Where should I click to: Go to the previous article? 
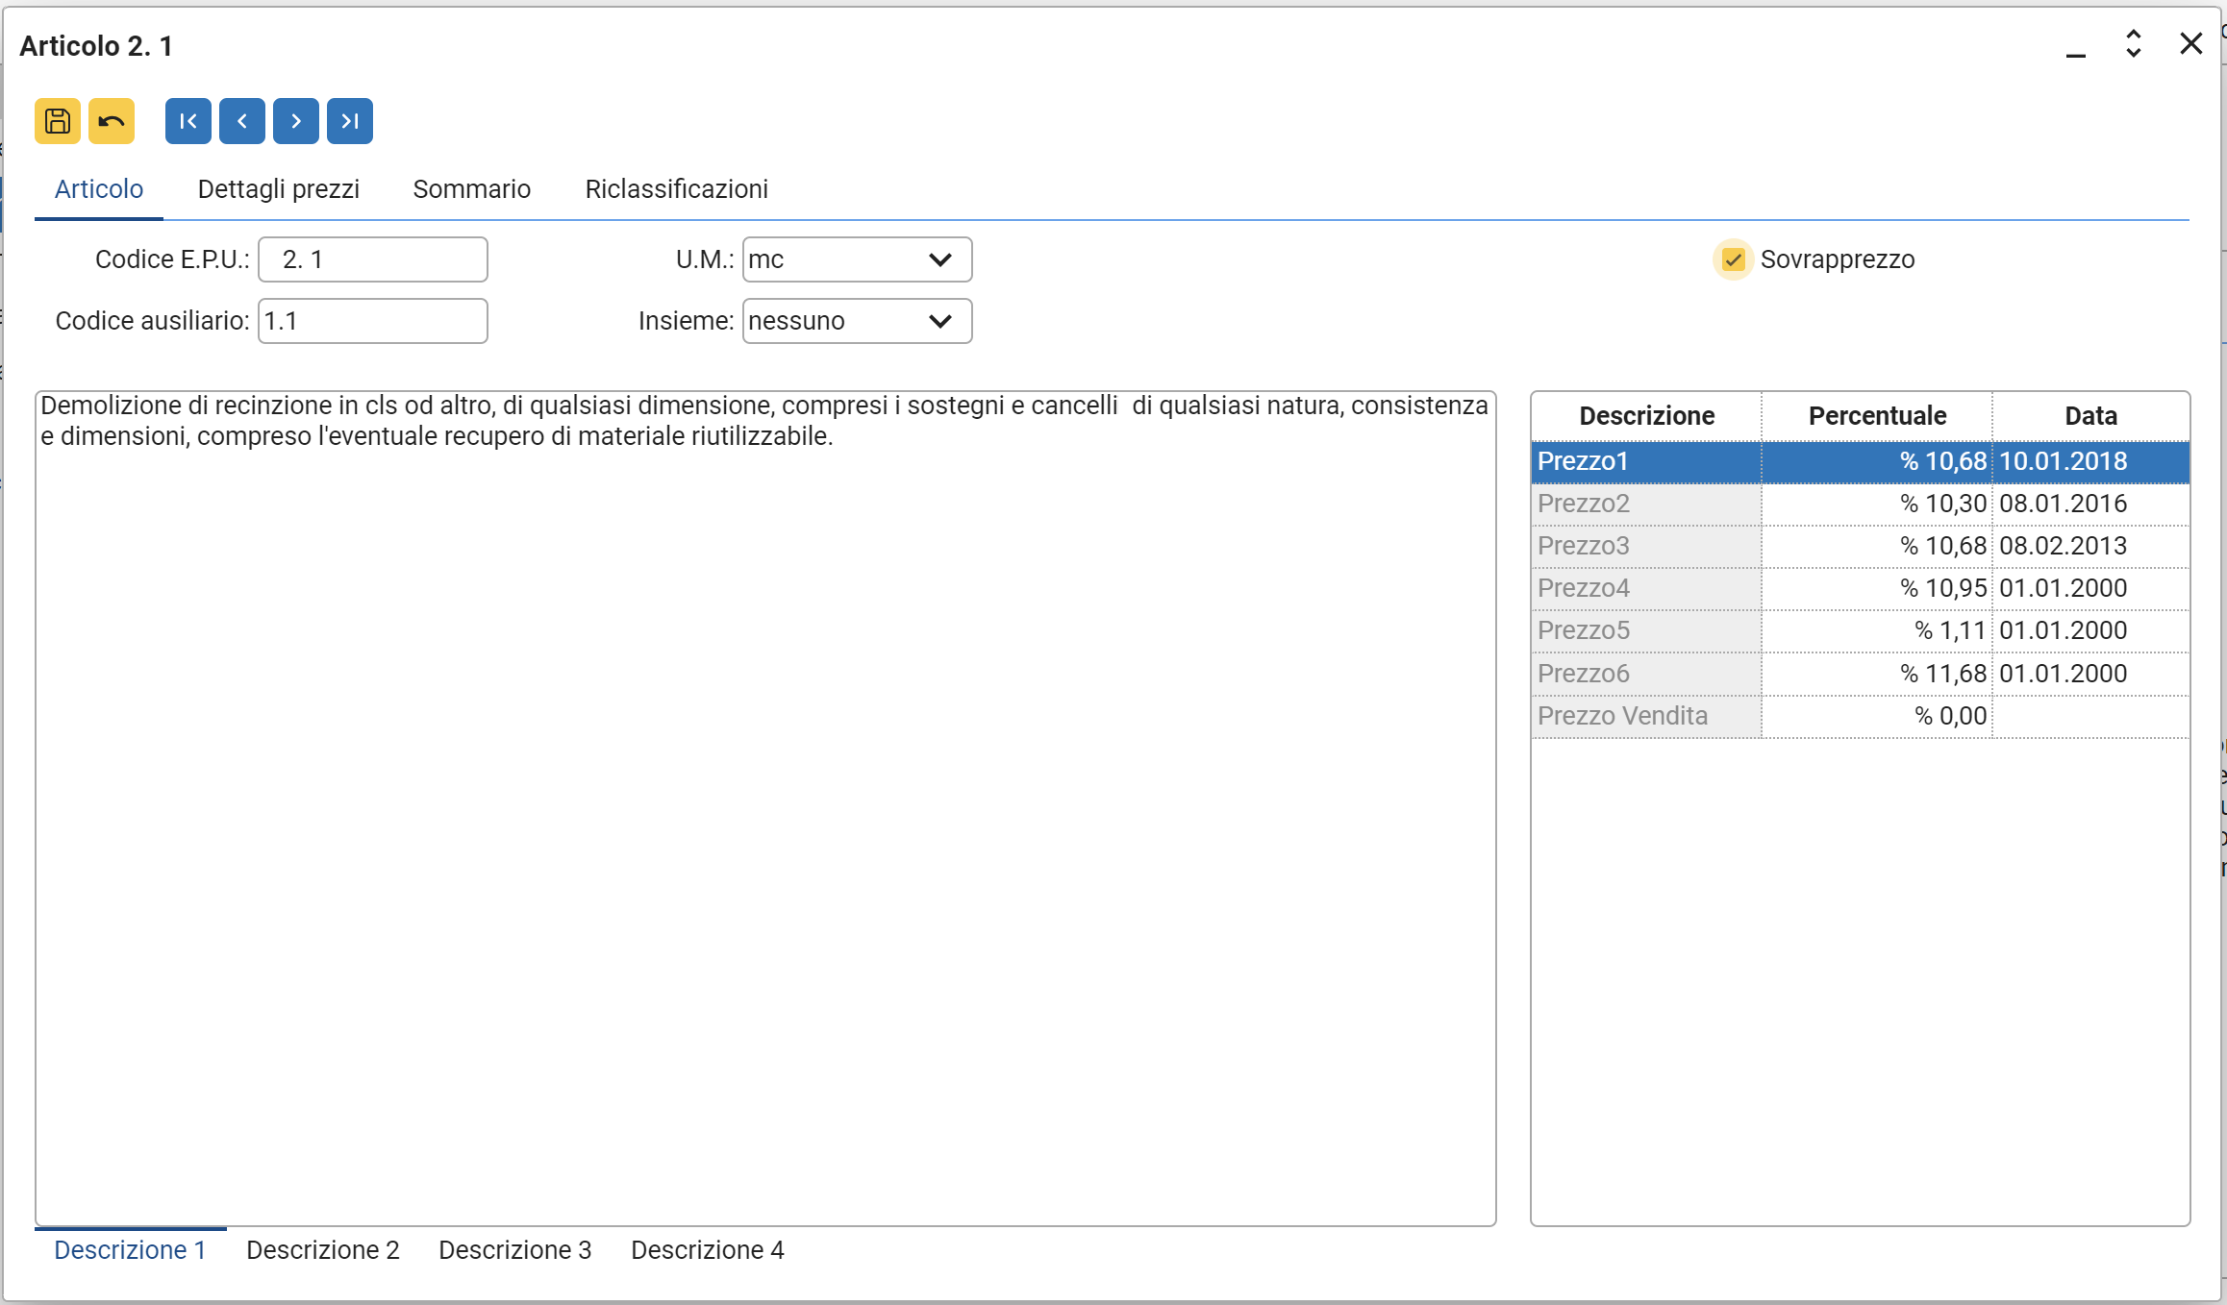[x=242, y=121]
